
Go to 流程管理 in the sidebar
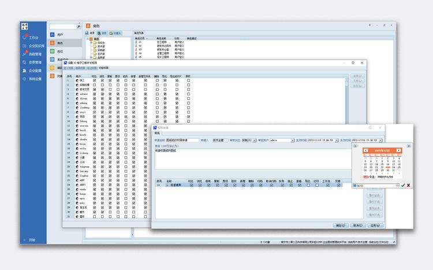tap(34, 54)
